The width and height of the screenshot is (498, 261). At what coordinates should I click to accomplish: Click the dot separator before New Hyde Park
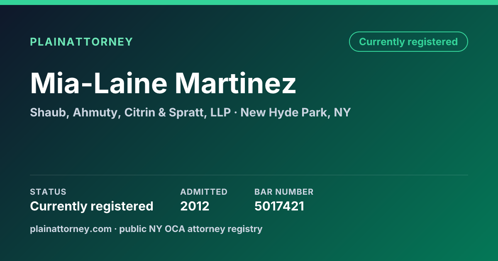[236, 113]
